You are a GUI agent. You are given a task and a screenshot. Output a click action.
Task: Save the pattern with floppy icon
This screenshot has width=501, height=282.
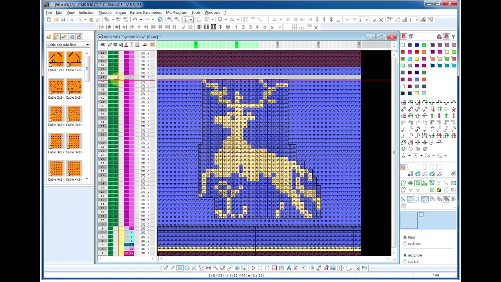(63, 19)
